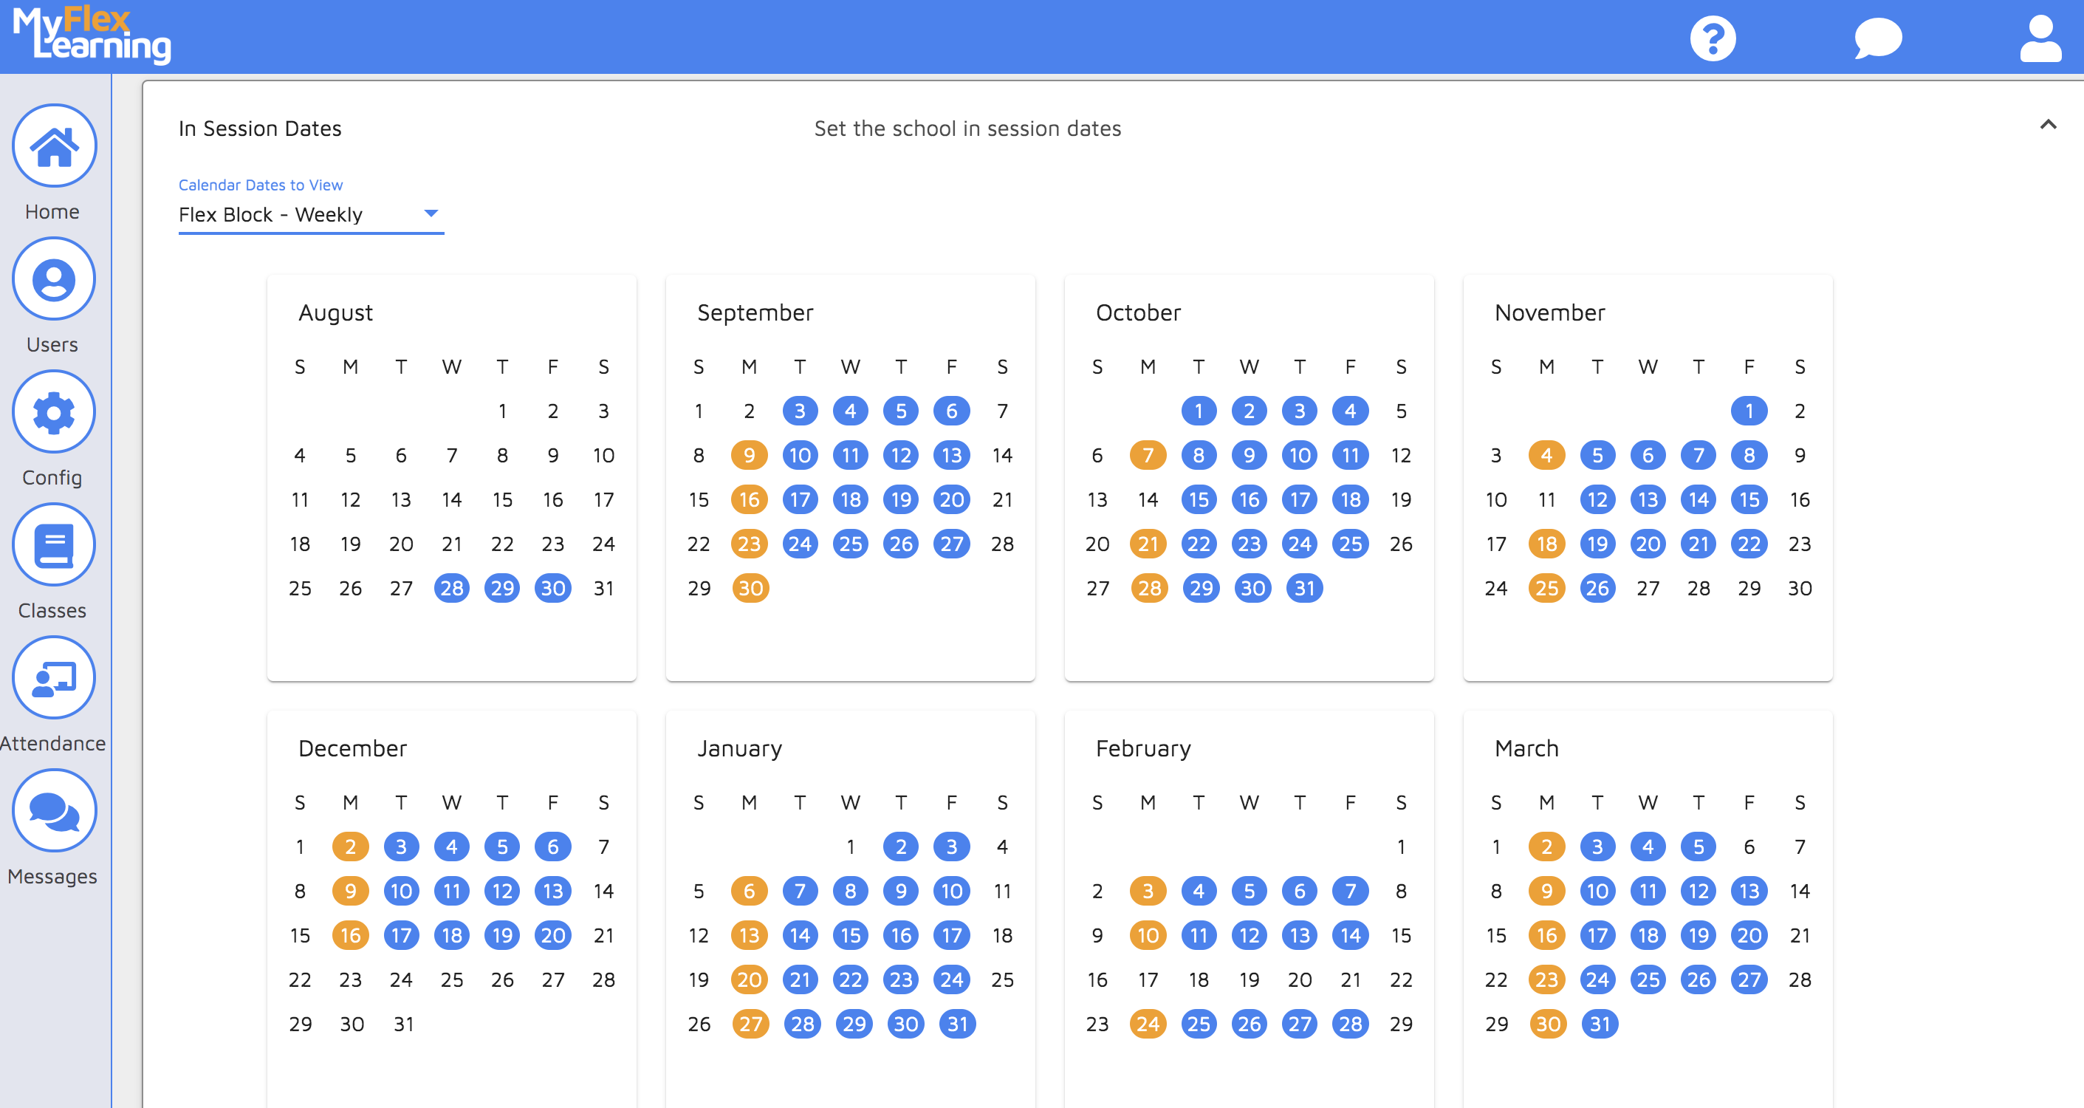2084x1108 pixels.
Task: Click the MyFlexLearning logo
Action: click(90, 35)
